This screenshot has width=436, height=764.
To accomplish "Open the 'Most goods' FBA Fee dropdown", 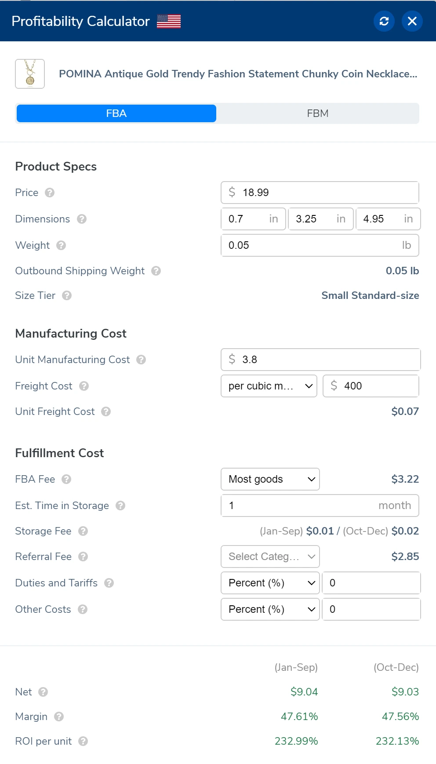I will 270,479.
